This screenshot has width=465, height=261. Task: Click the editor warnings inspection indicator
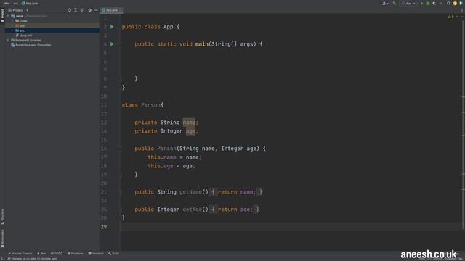[450, 17]
